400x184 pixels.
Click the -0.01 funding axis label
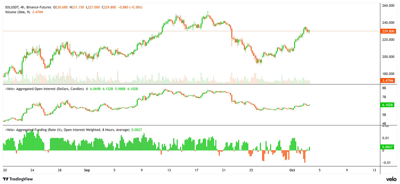386,162
